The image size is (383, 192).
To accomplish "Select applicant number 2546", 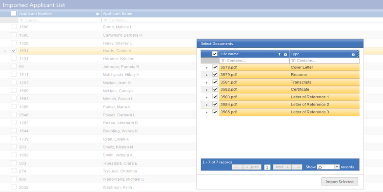I will click(24, 115).
